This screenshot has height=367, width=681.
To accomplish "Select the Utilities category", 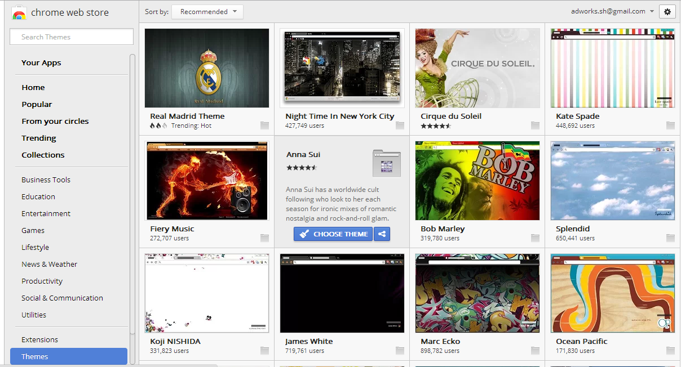I will (x=34, y=315).
